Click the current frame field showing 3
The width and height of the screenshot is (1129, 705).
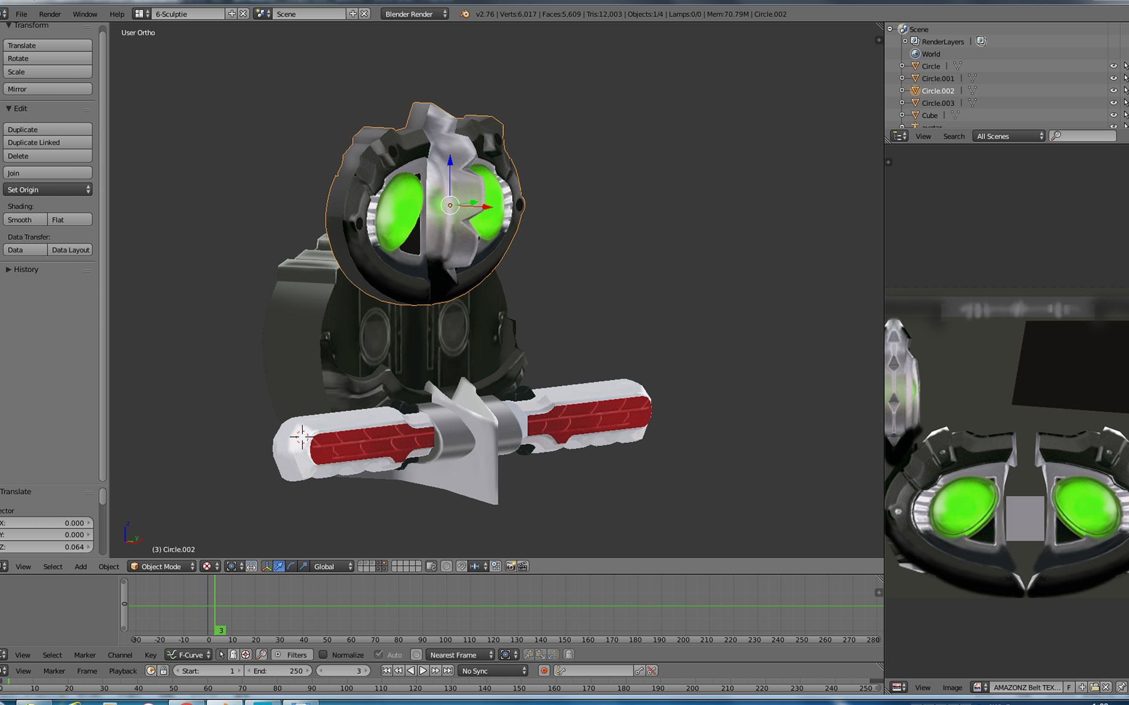[345, 671]
